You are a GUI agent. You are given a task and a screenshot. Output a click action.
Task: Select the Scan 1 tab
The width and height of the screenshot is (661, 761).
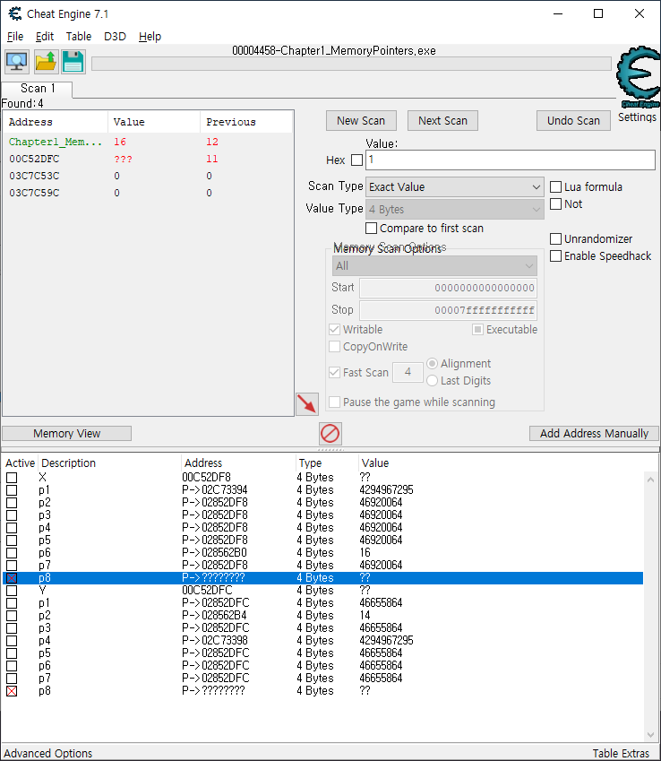click(x=38, y=89)
